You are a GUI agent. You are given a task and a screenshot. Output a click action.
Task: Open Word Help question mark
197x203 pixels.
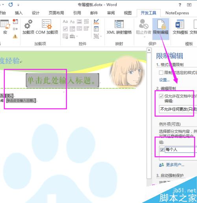[180, 5]
